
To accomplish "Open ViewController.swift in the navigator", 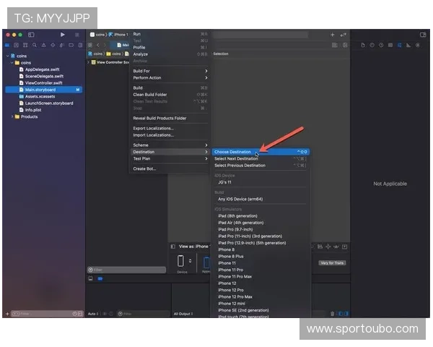I will [43, 82].
